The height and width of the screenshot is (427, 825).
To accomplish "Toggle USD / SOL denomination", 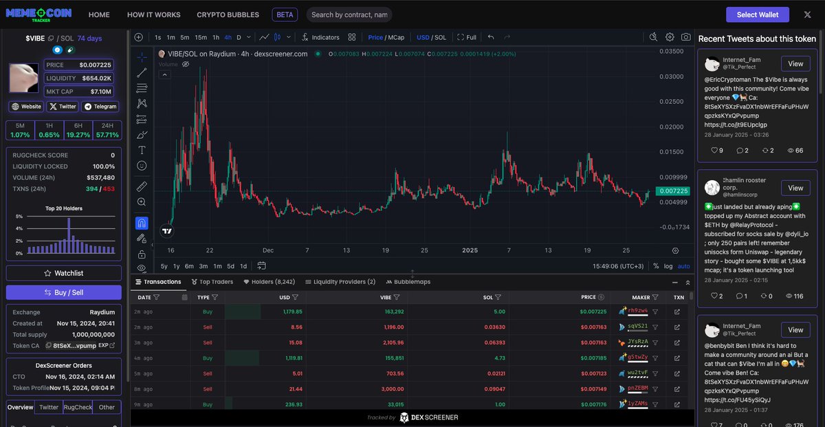I will (x=432, y=37).
